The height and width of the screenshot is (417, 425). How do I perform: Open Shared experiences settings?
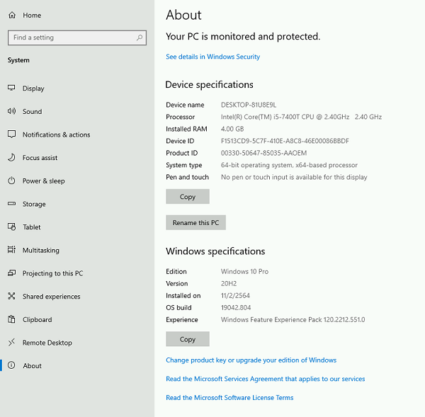(x=51, y=297)
